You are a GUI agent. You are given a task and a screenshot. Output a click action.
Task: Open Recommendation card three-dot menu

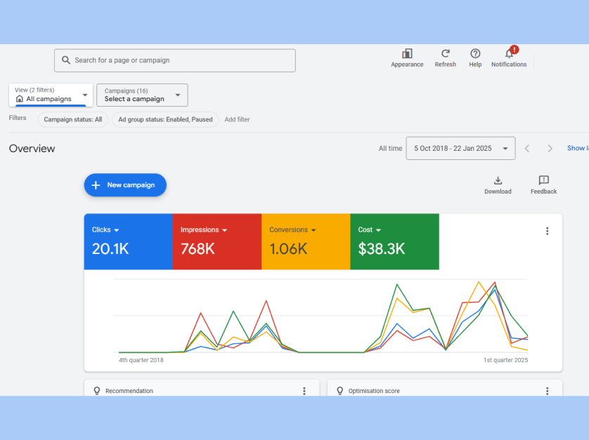[304, 391]
